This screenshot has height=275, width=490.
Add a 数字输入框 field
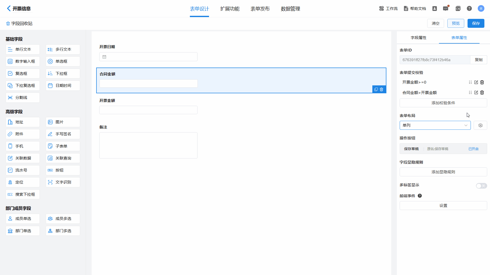point(23,61)
